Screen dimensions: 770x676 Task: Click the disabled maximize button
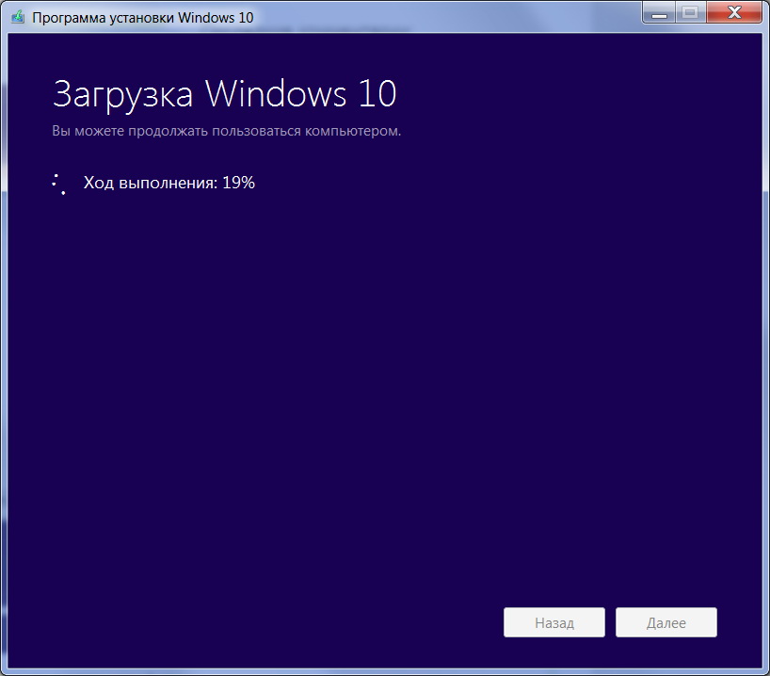(690, 12)
